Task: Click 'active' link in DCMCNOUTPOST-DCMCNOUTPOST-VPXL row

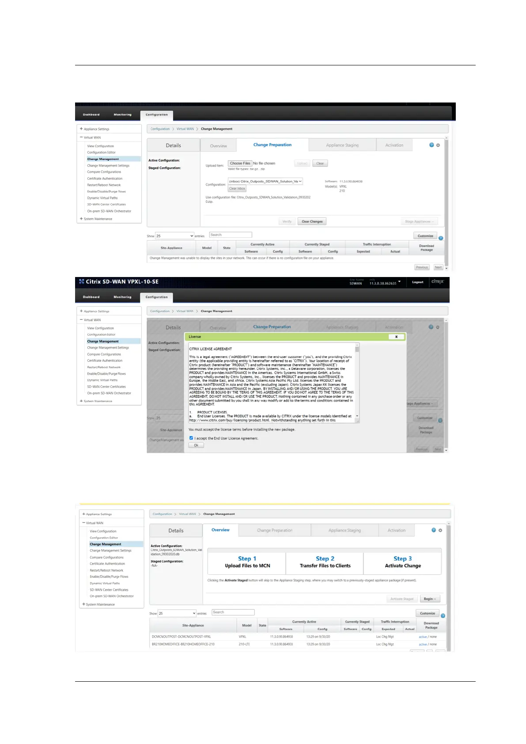Action: point(423,637)
